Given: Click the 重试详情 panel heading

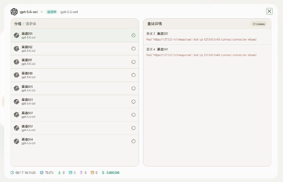Looking at the screenshot, I should pyautogui.click(x=155, y=24).
